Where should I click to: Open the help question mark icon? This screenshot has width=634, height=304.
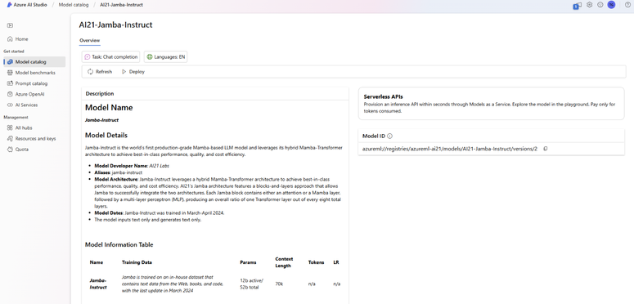point(627,5)
